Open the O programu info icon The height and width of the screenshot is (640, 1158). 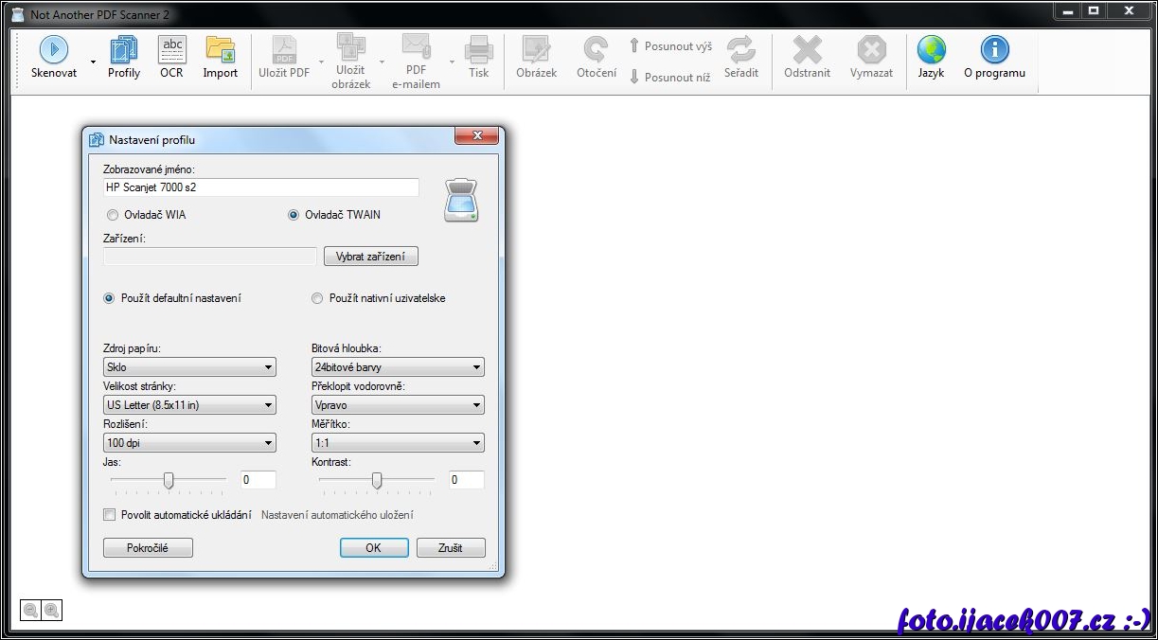(x=994, y=50)
